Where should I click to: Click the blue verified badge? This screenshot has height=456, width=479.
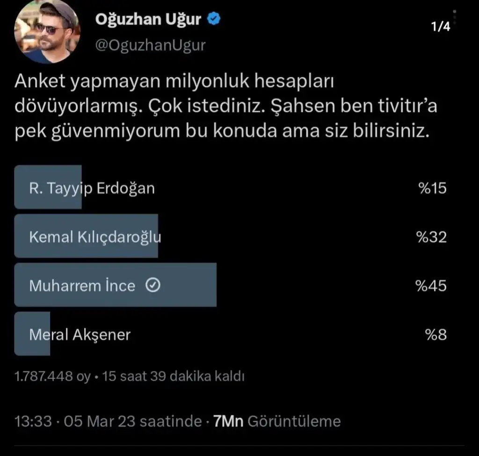[214, 19]
